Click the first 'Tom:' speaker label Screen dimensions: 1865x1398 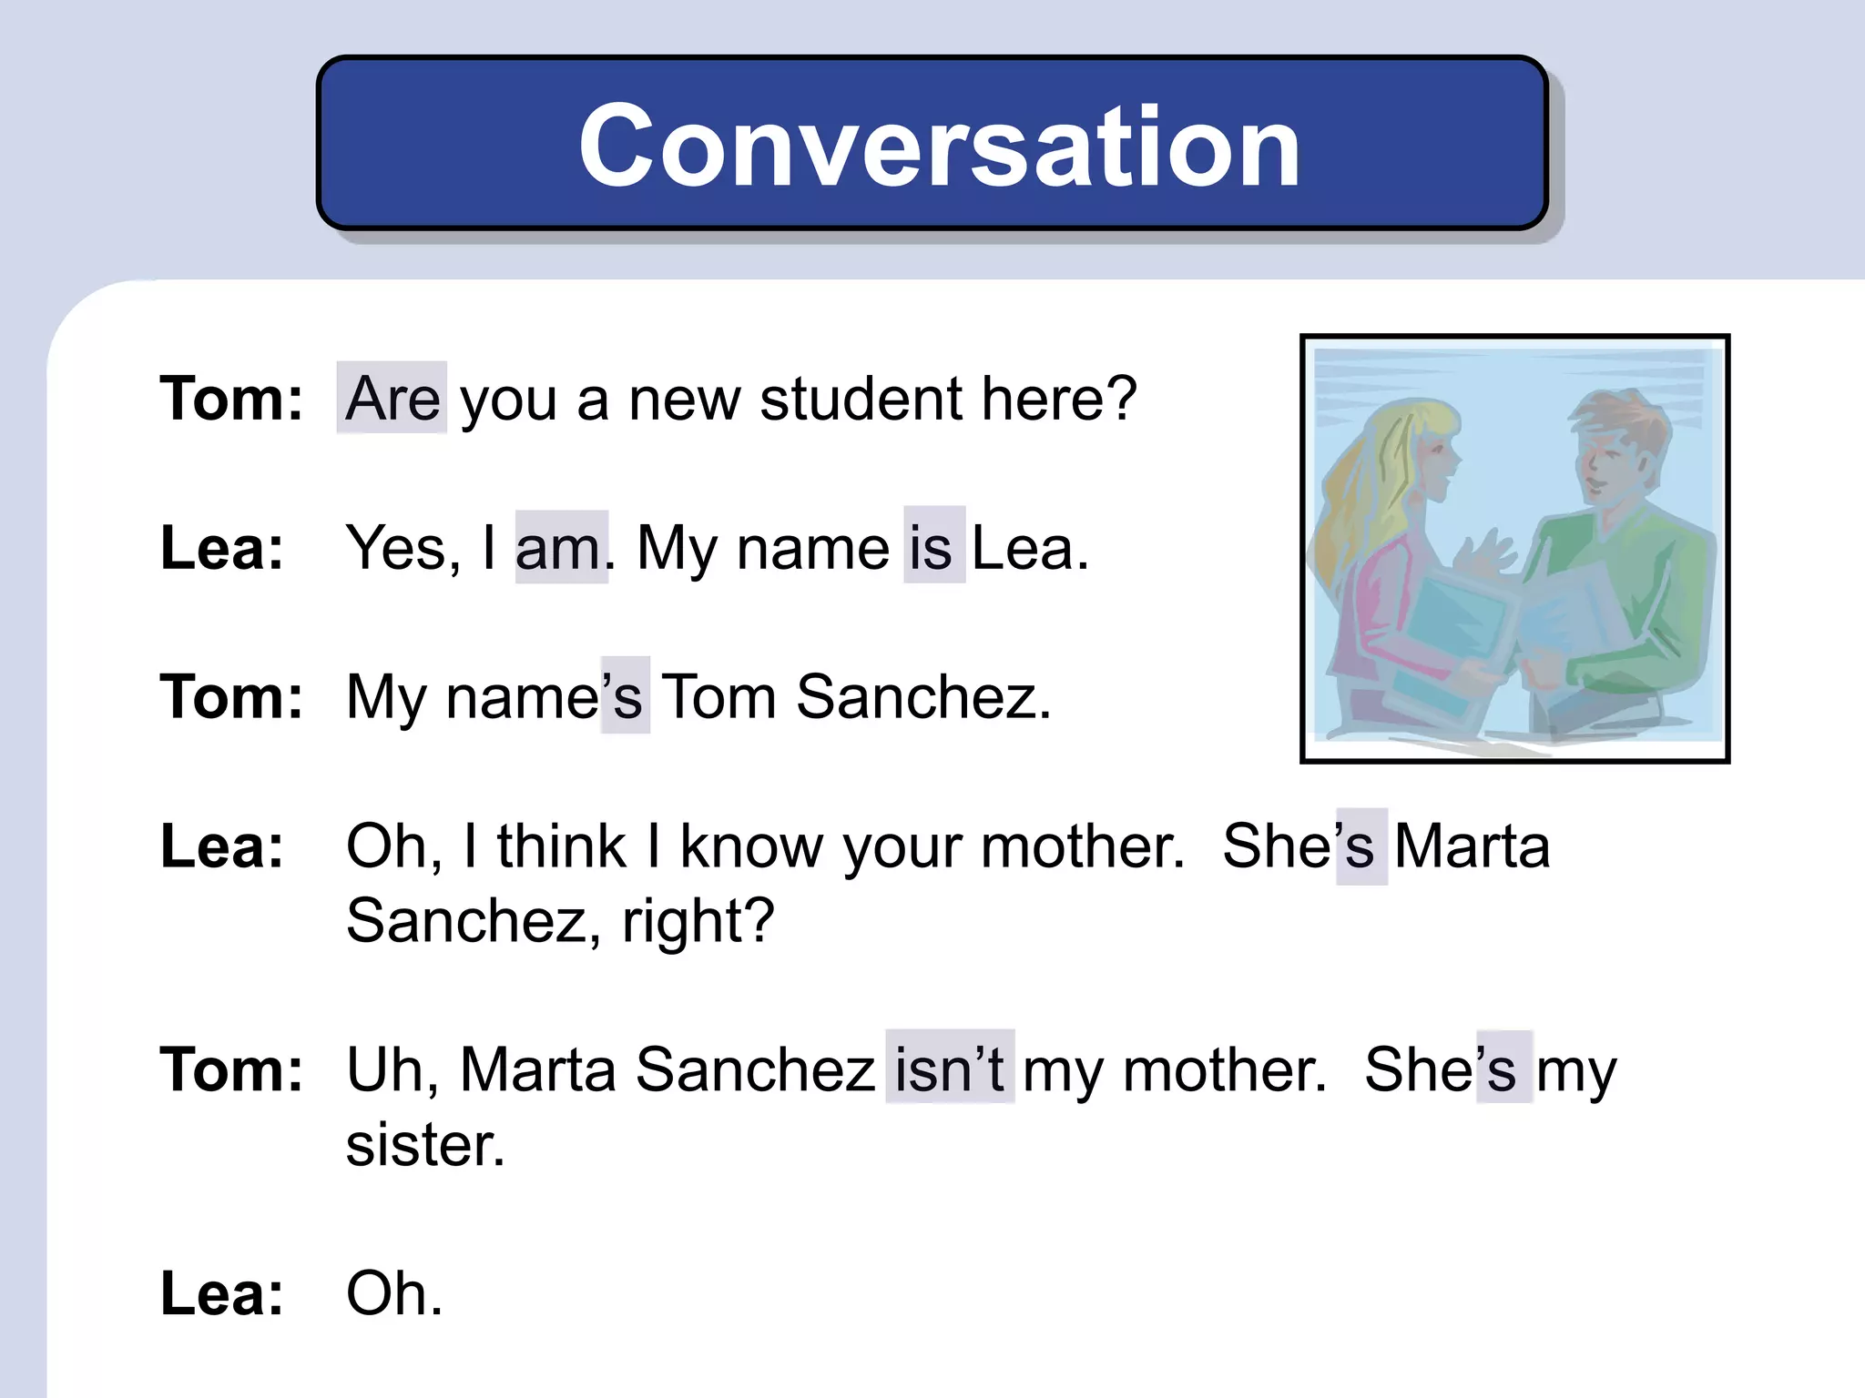pyautogui.click(x=231, y=399)
